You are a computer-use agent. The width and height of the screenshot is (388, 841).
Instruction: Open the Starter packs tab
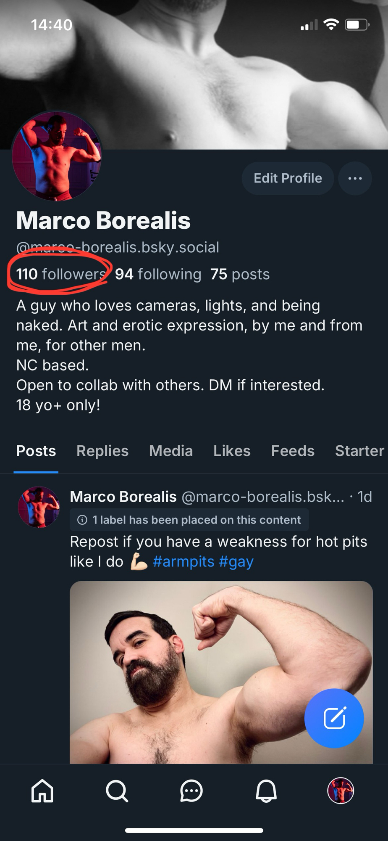click(x=359, y=451)
